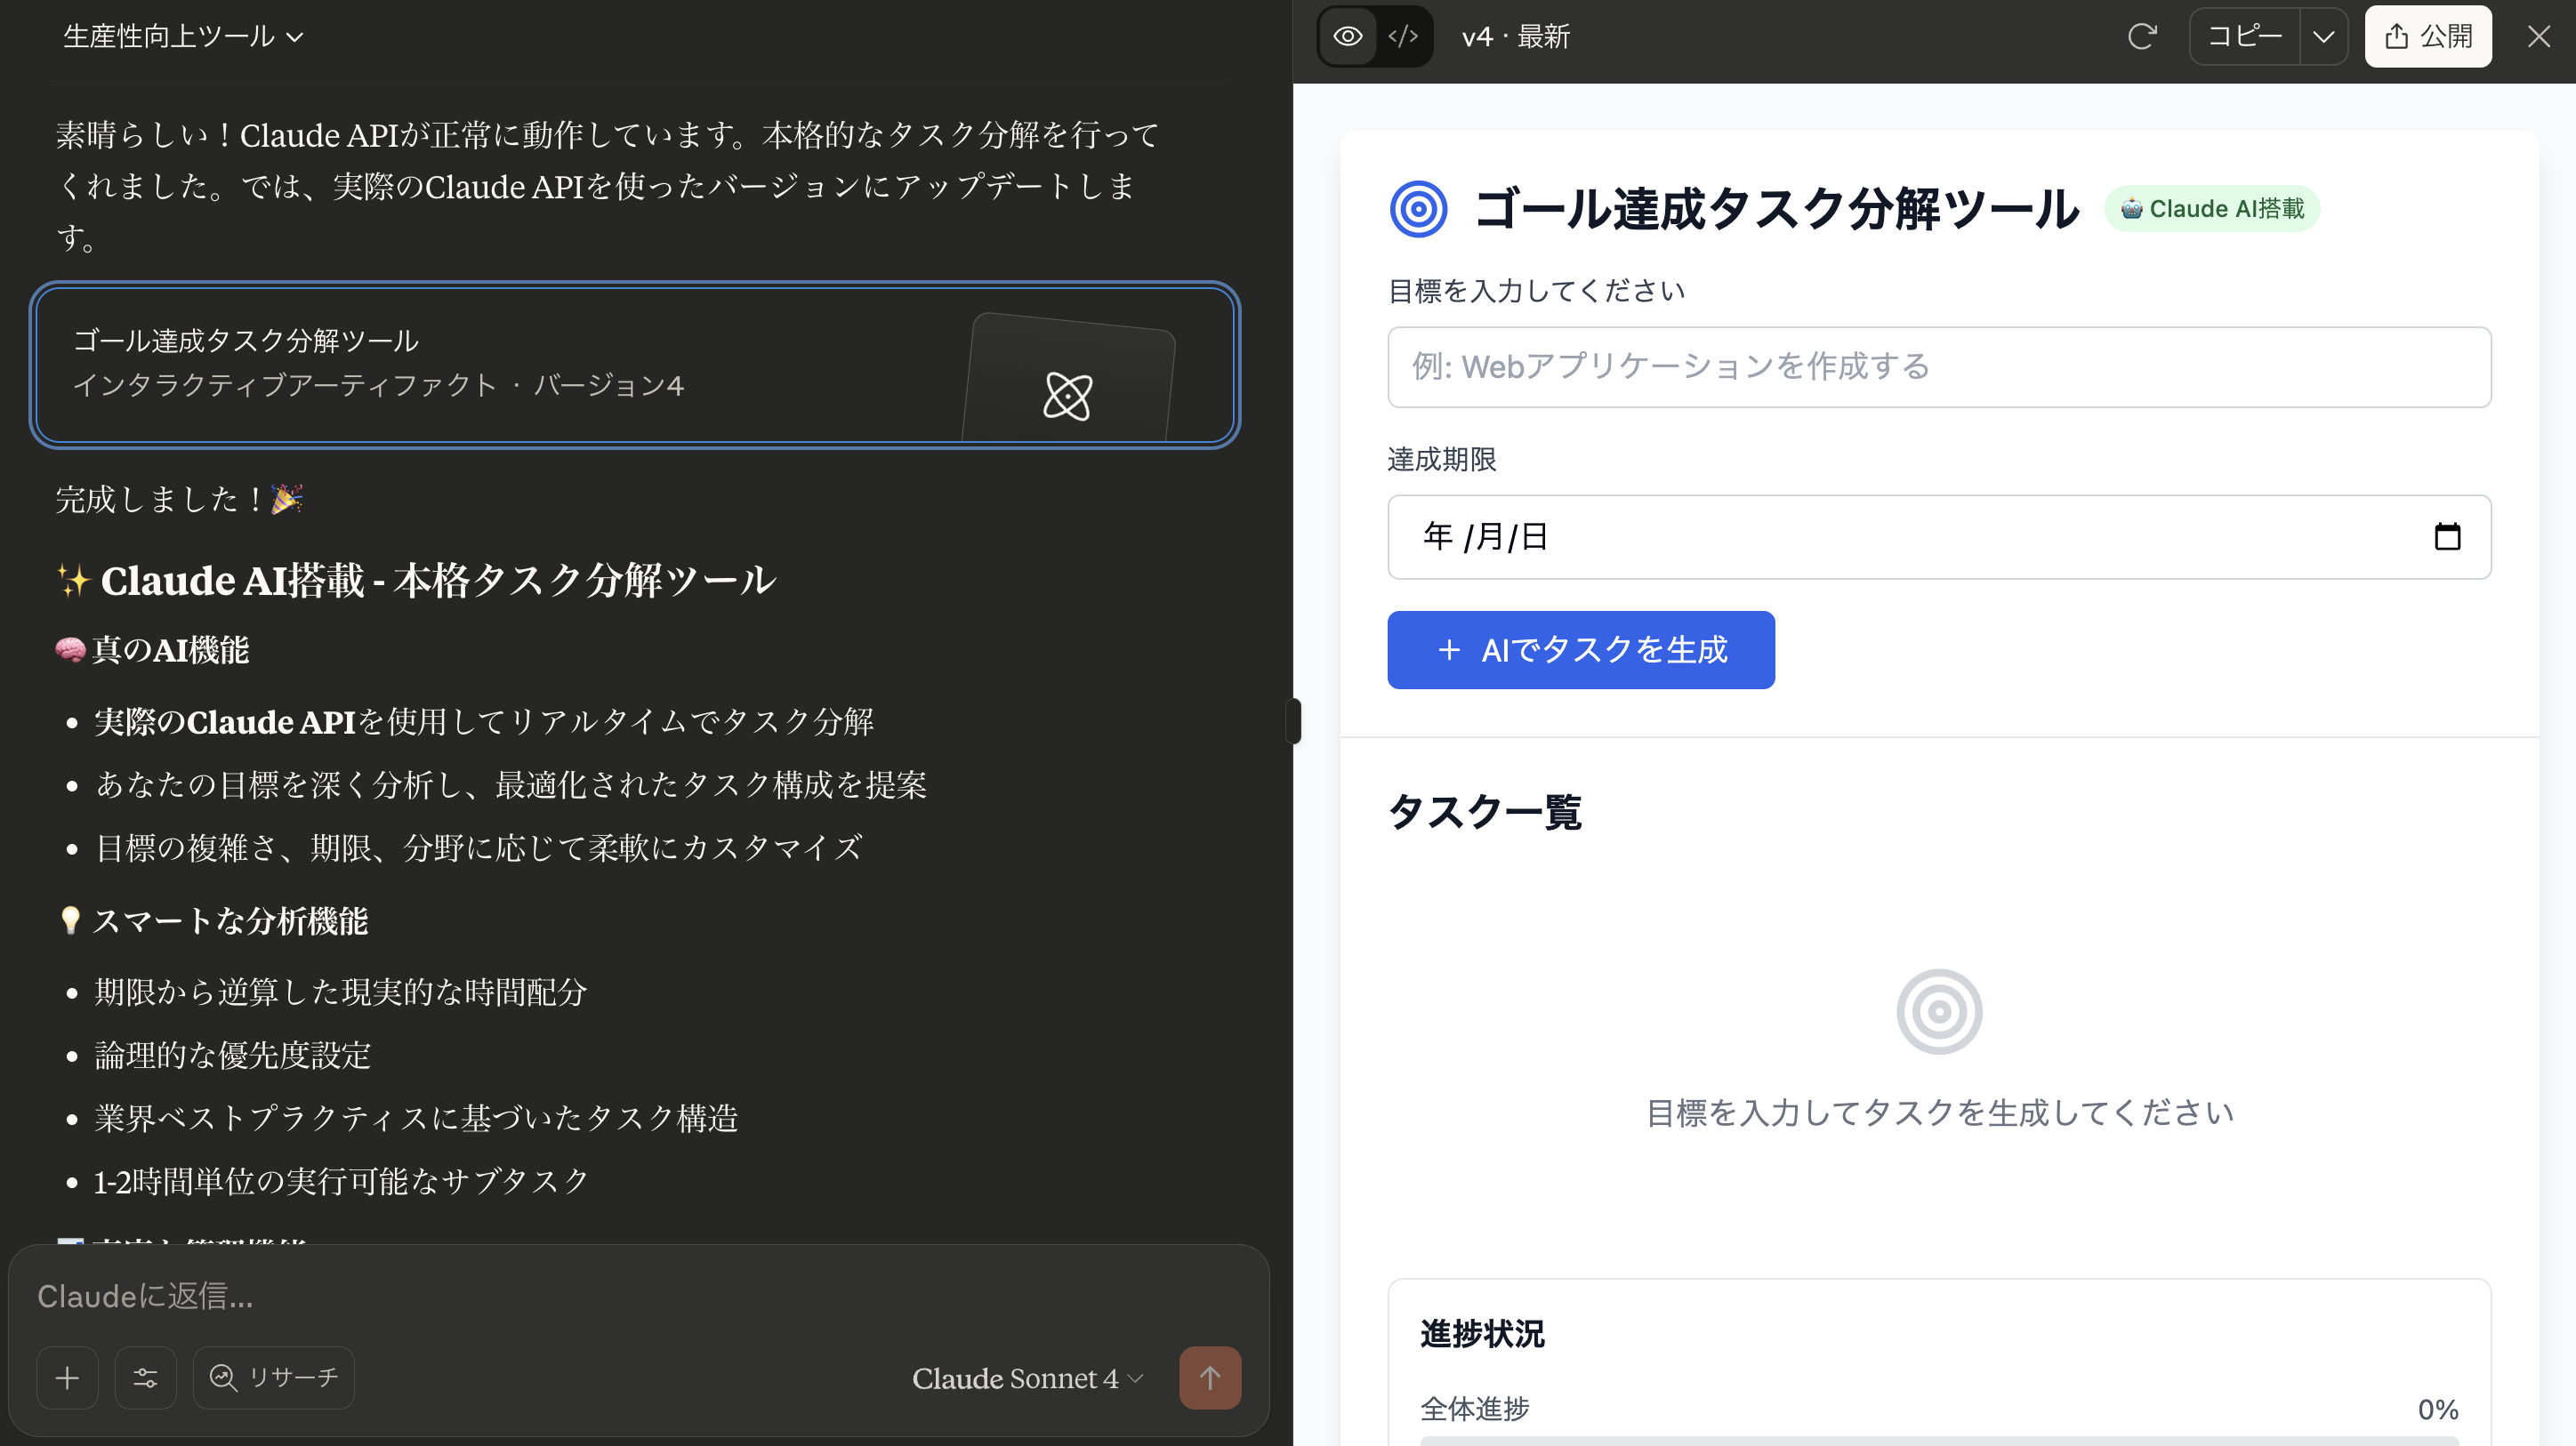Click the コピー button
The image size is (2576, 1446).
(x=2245, y=37)
